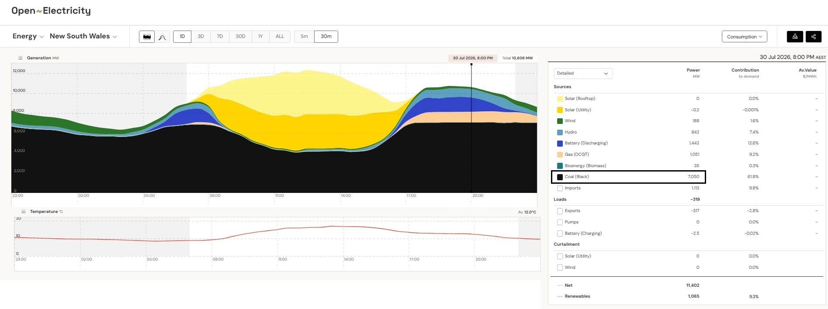Screen dimensions: 828x309
Task: Check the Exports load checkbox
Action: pyautogui.click(x=560, y=211)
